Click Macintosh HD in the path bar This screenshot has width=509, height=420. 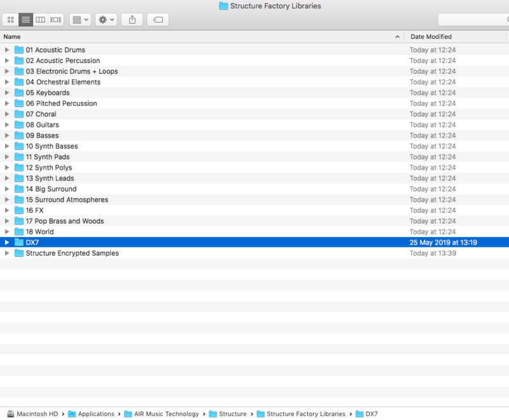tap(37, 414)
